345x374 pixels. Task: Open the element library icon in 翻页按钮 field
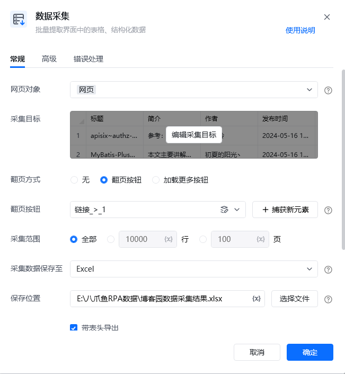point(224,210)
